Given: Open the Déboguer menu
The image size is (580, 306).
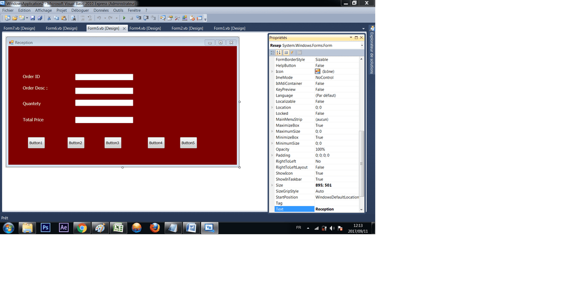Looking at the screenshot, I should pos(80,10).
